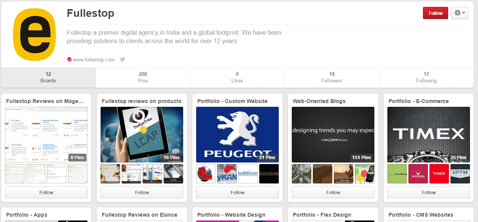478x222 pixels.
Task: Click the designing trends cover image
Action: tap(333, 135)
